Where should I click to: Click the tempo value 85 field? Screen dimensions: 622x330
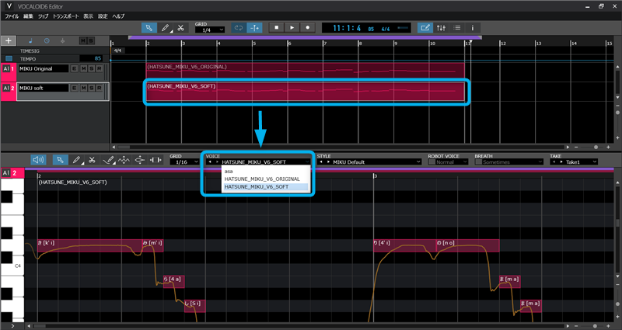click(92, 59)
